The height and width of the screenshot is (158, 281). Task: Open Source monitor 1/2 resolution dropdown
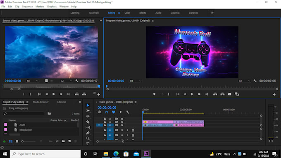point(66,81)
